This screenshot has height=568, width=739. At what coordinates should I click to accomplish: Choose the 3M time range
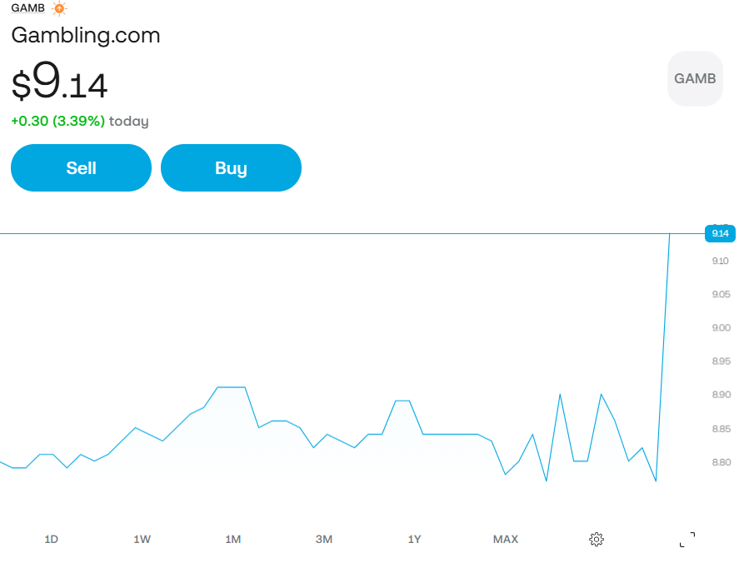pyautogui.click(x=324, y=540)
